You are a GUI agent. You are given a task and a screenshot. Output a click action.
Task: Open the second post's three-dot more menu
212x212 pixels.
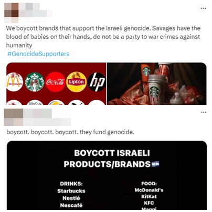pos(204,112)
